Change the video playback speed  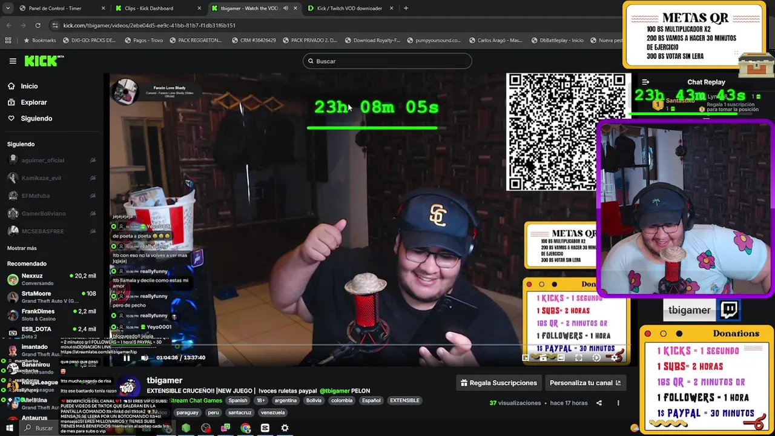tap(596, 358)
